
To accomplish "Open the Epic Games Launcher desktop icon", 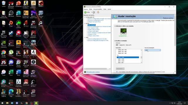I will pos(4,34).
